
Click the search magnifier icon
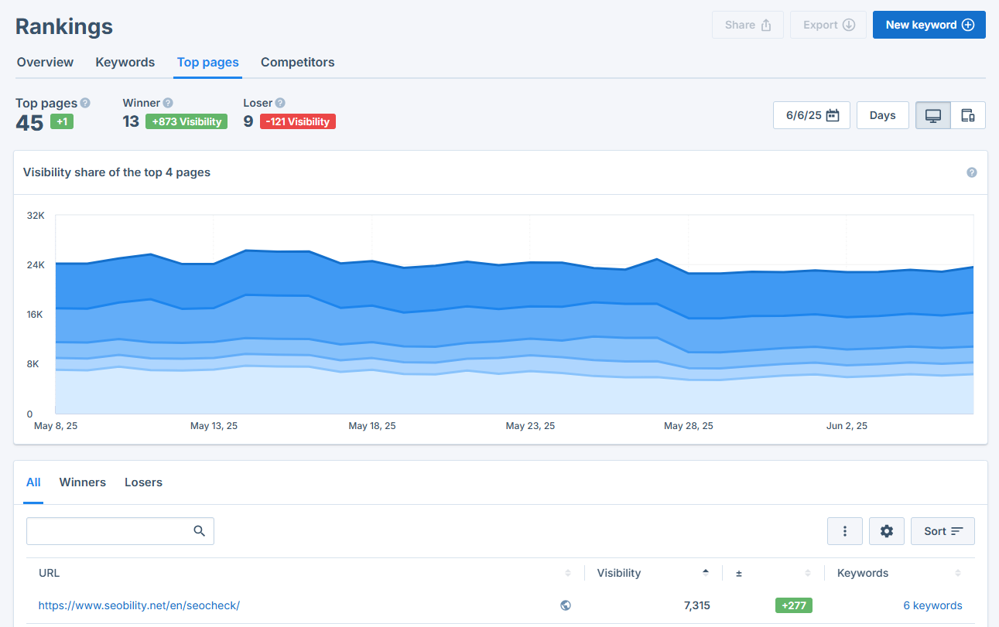tap(199, 531)
